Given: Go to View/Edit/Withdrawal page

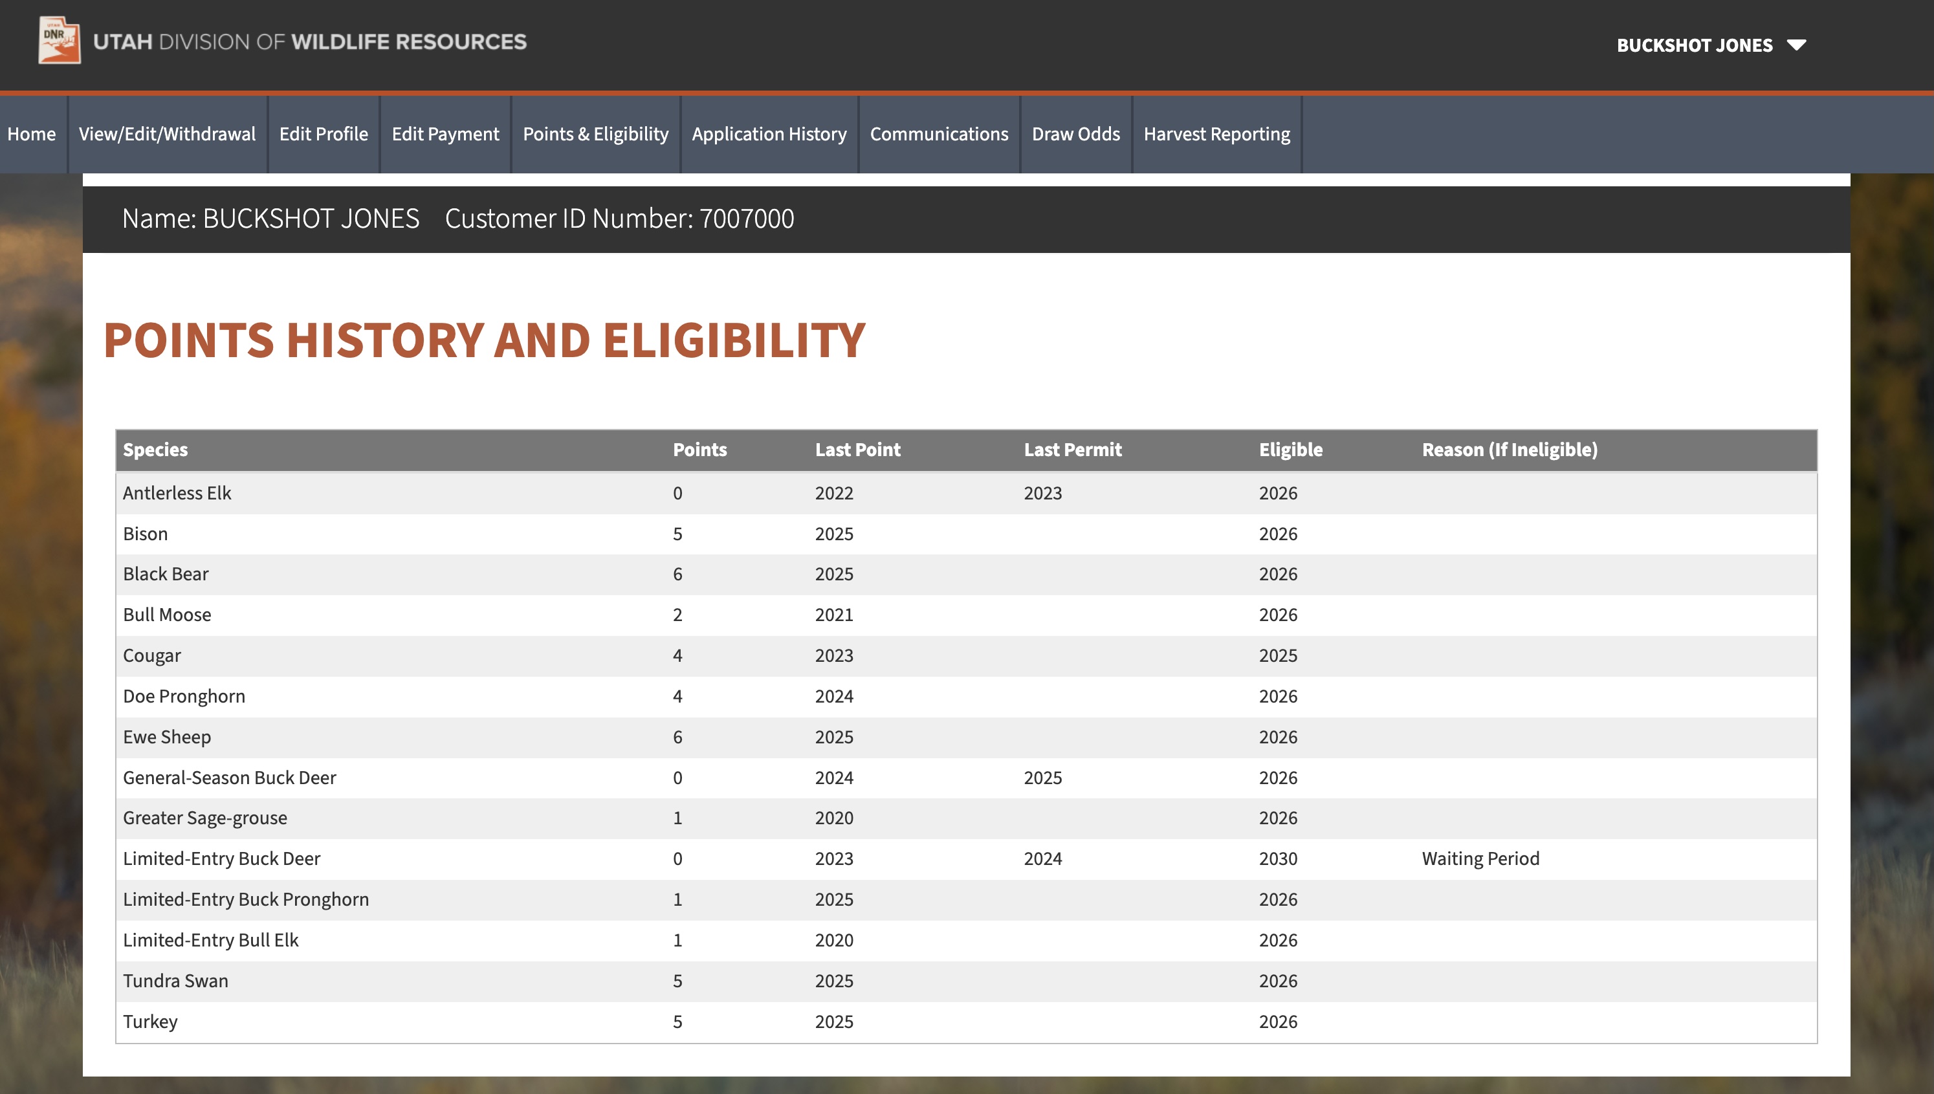Looking at the screenshot, I should point(167,134).
